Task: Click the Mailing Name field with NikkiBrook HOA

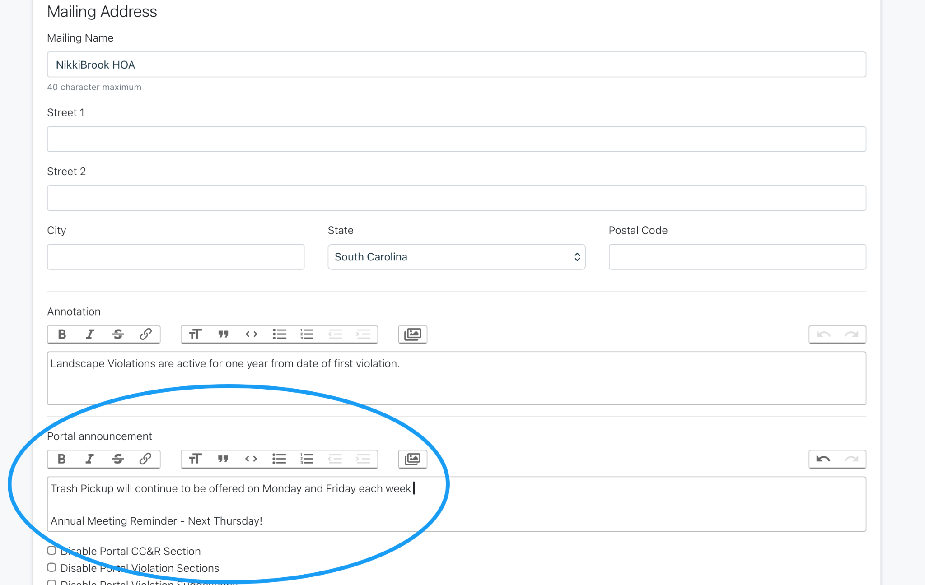Action: (x=456, y=65)
